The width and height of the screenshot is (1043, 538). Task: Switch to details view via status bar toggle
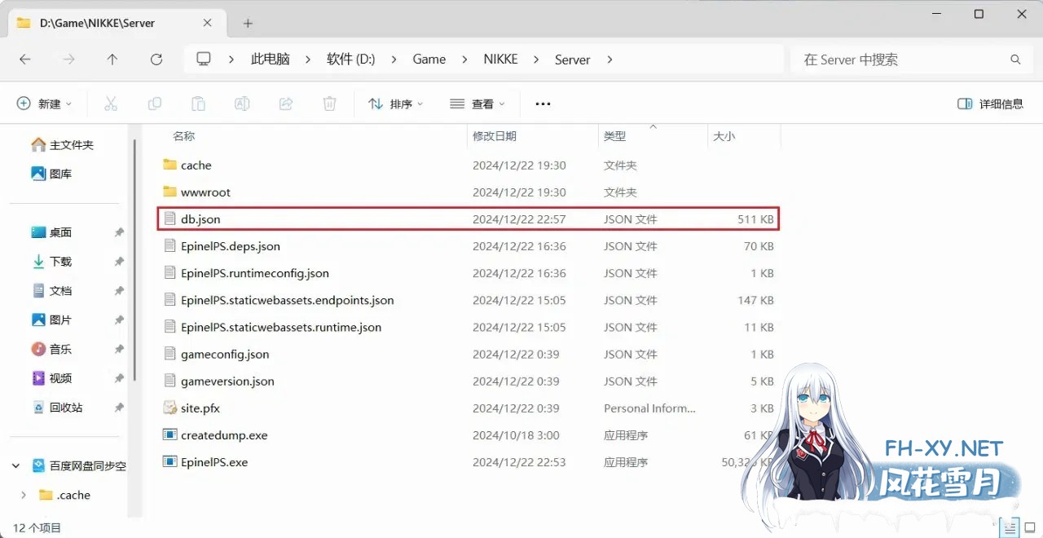click(1009, 527)
